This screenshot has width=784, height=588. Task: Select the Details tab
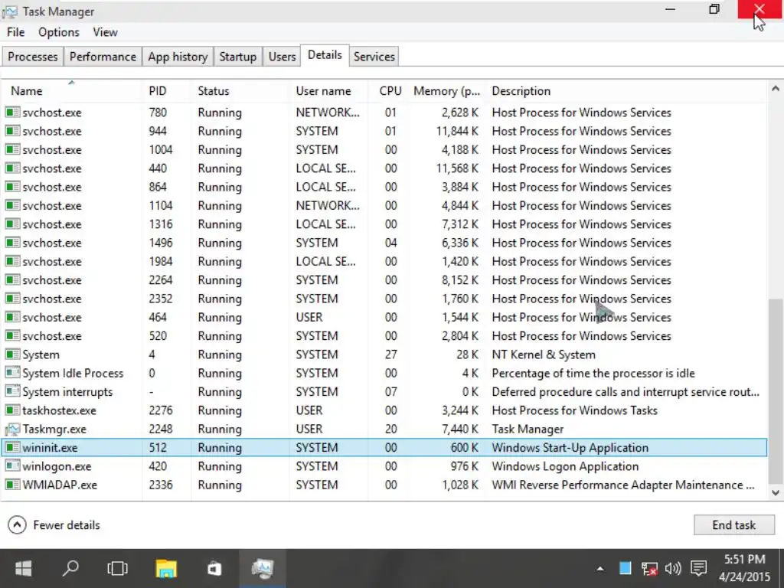tap(325, 55)
